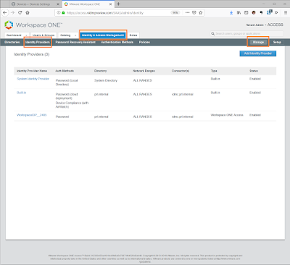Click the Auth Methods column header
This screenshot has width=290, height=265.
point(65,71)
